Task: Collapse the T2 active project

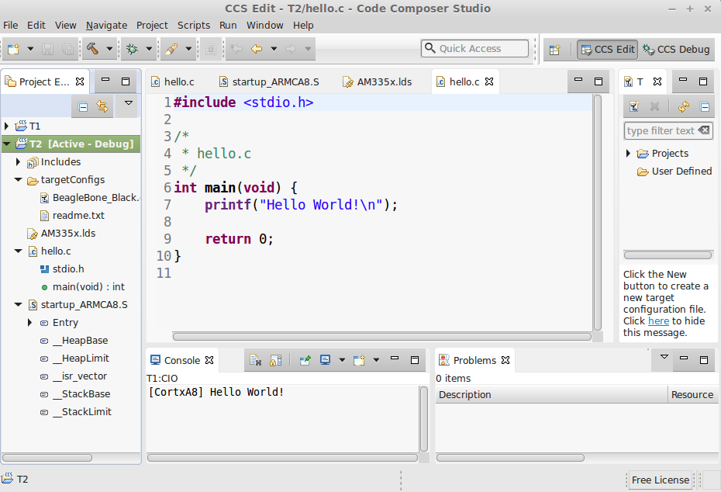Action: 6,144
